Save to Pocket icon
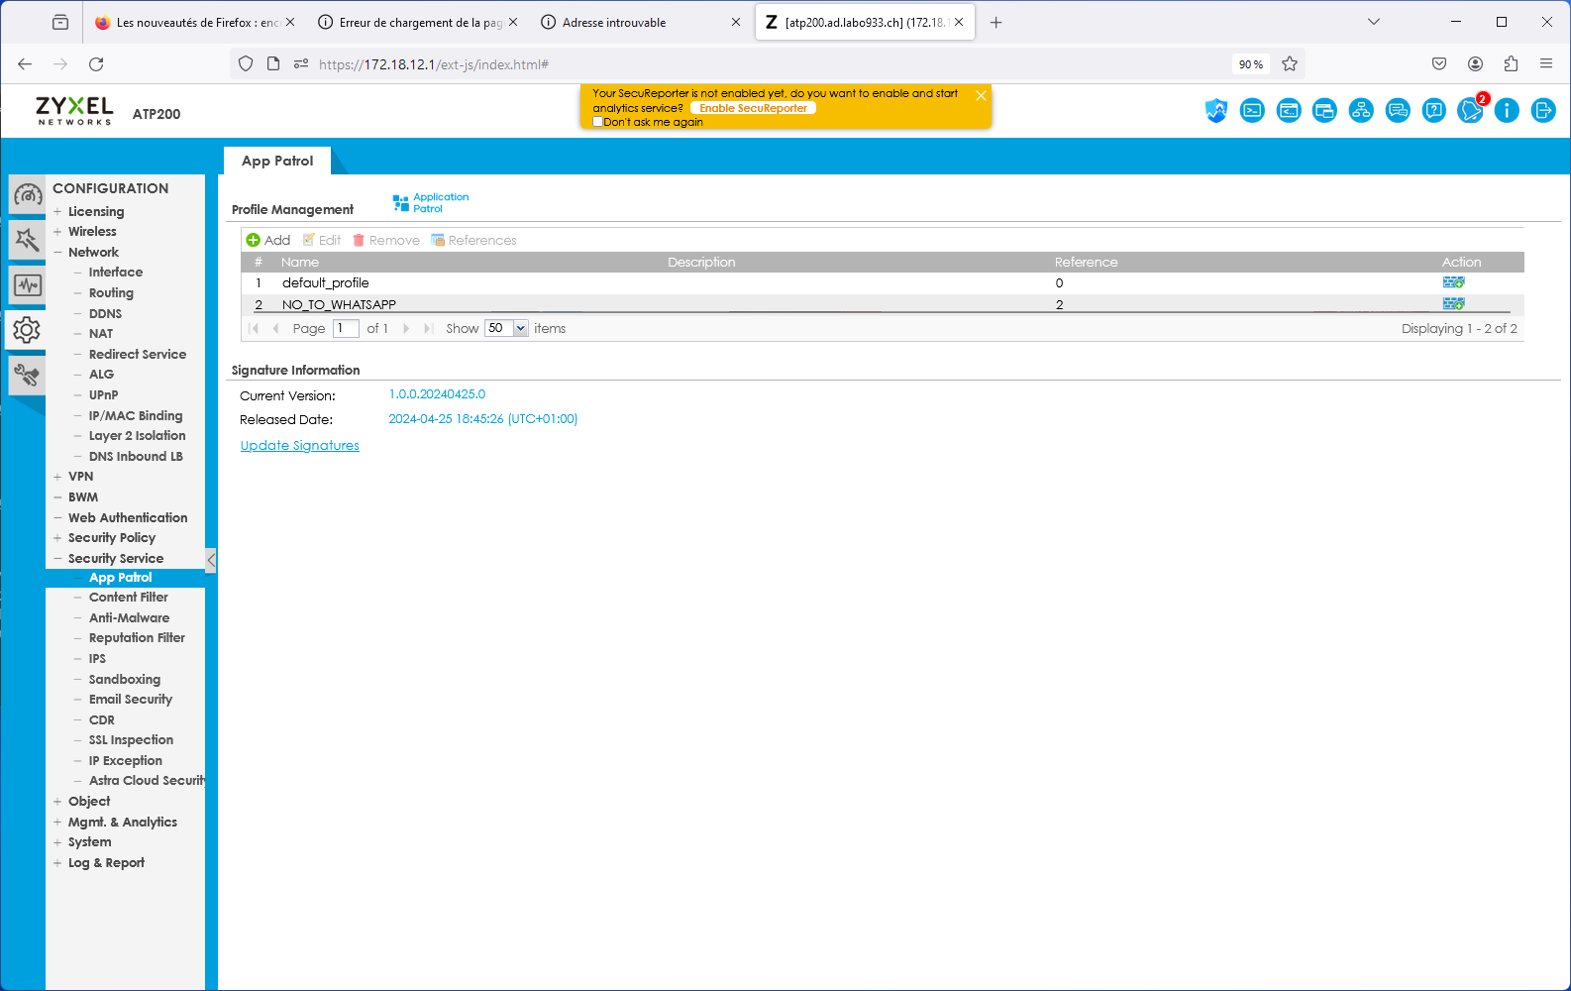Image resolution: width=1571 pixels, height=991 pixels. (x=1439, y=64)
